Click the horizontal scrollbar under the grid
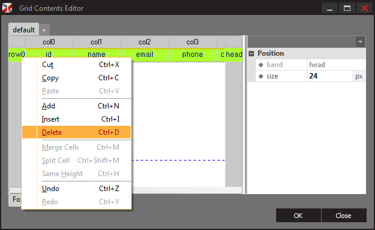This screenshot has width=375, height=230. 186,190
